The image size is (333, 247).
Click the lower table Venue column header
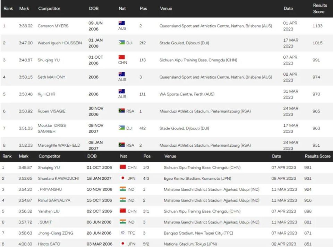click(x=170, y=156)
